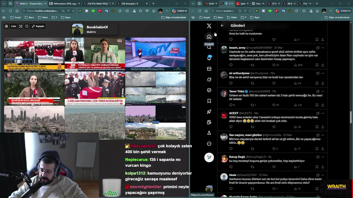
Task: Open Taner Yıldız's profile avatar
Action: (x=224, y=93)
